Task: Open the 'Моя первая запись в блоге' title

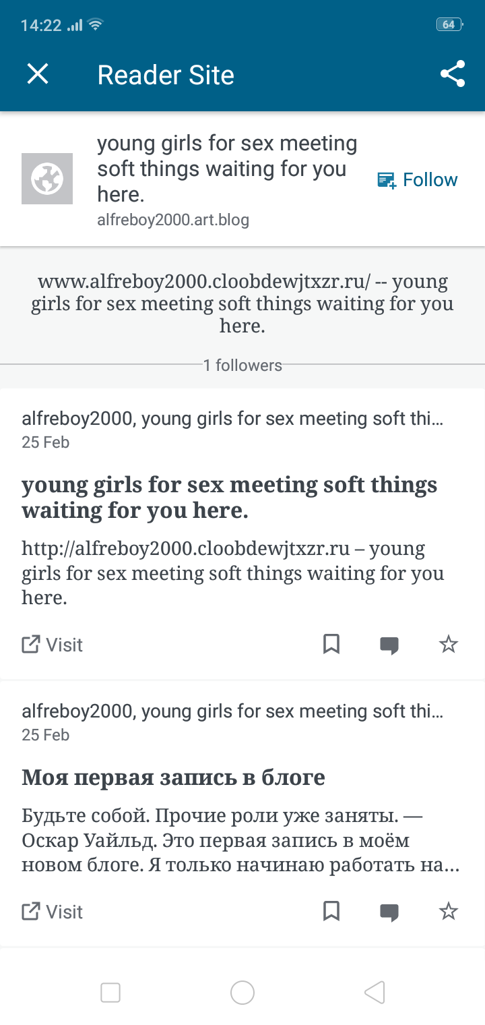Action: coord(173,778)
